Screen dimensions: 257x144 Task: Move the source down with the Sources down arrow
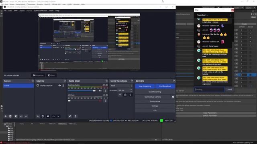[x=58, y=116]
